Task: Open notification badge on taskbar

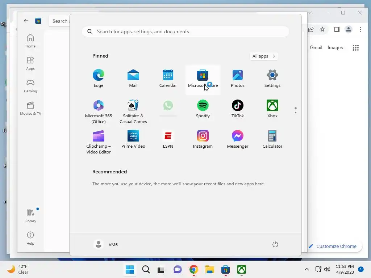Action: coord(360,269)
